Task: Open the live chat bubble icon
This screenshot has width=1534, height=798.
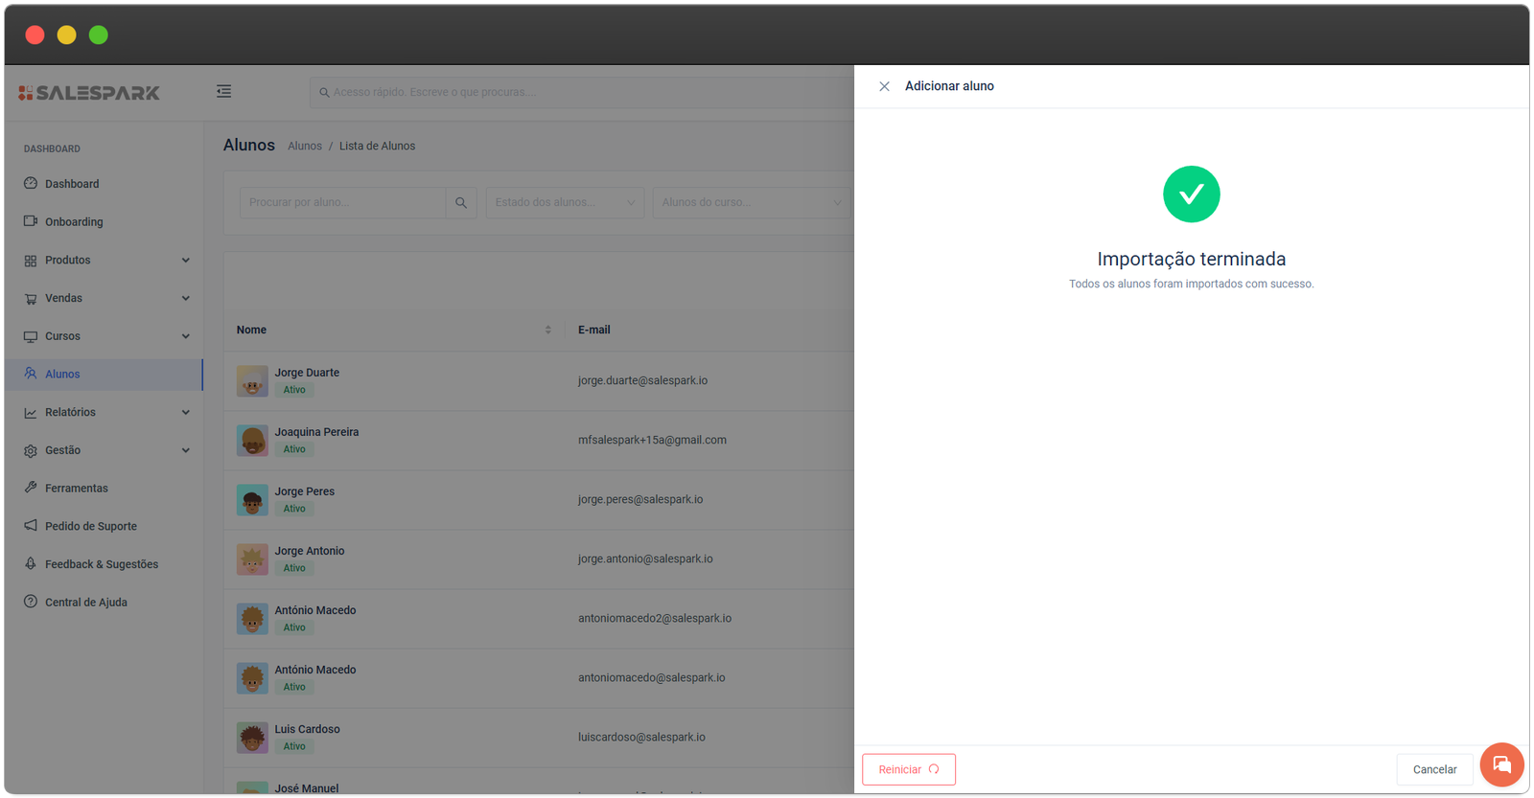Action: [1501, 764]
